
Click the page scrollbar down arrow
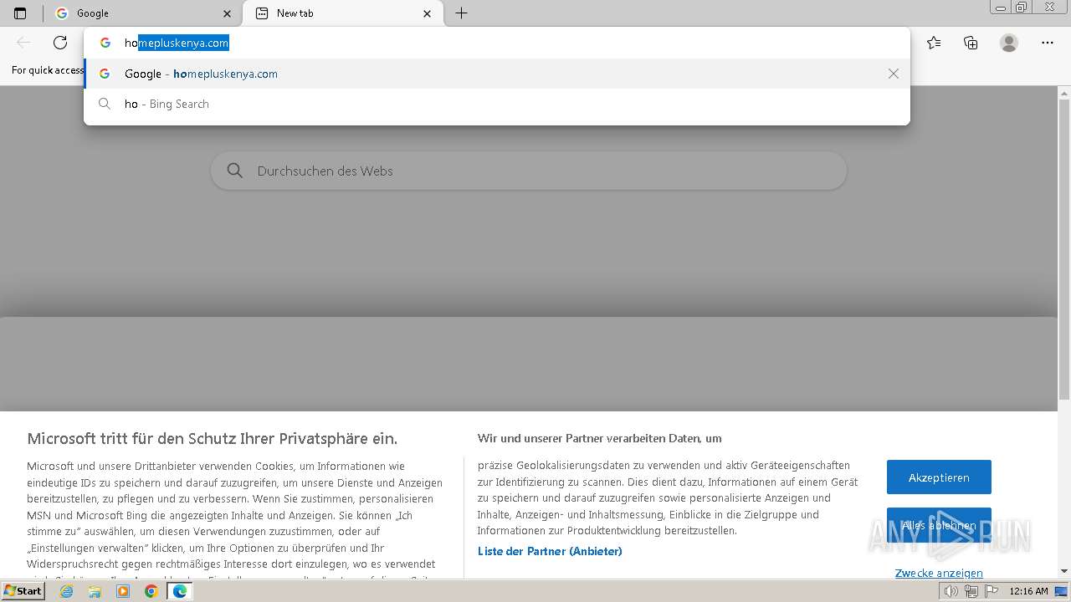coord(1064,572)
